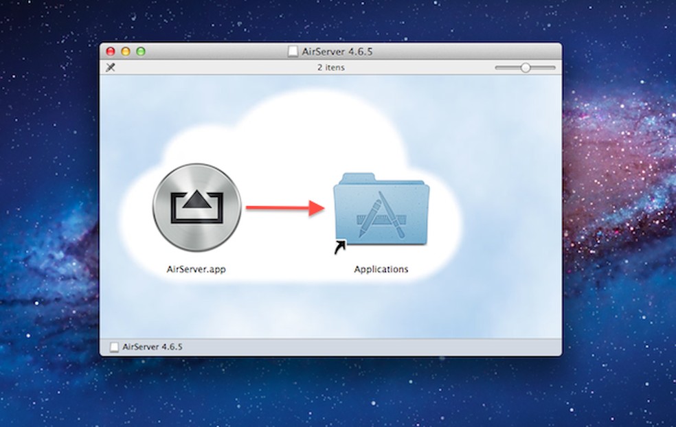Click the customize toolbar pencil icon
This screenshot has height=427, width=676.
pos(111,67)
